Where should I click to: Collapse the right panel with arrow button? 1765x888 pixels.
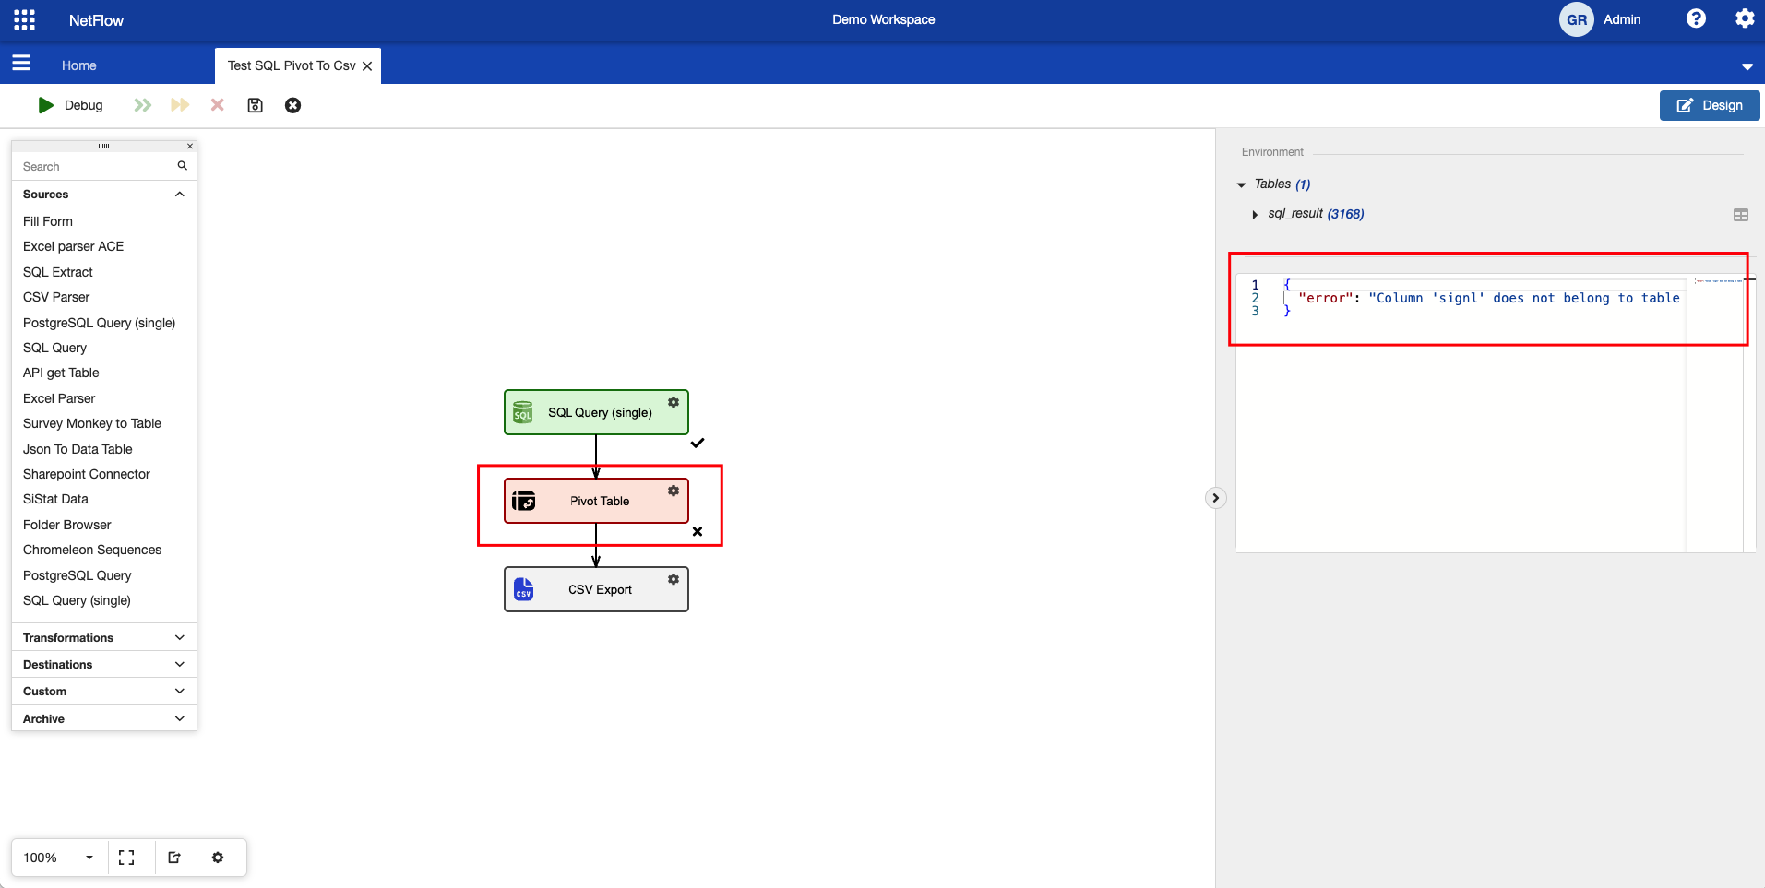point(1215,498)
